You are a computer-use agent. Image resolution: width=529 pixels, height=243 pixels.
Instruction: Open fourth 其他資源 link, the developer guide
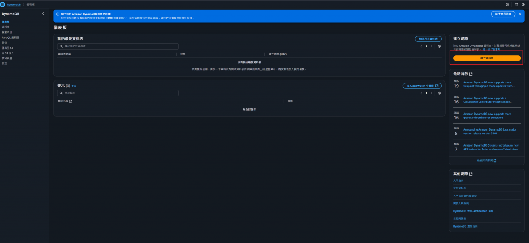461,203
